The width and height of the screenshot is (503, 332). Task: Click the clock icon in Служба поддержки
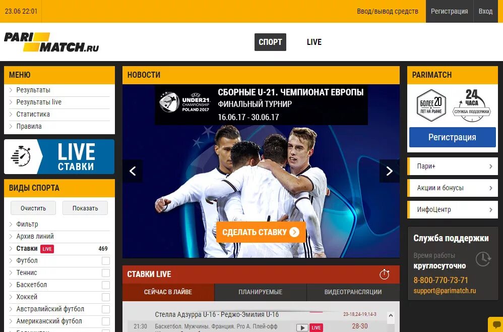pos(483,259)
